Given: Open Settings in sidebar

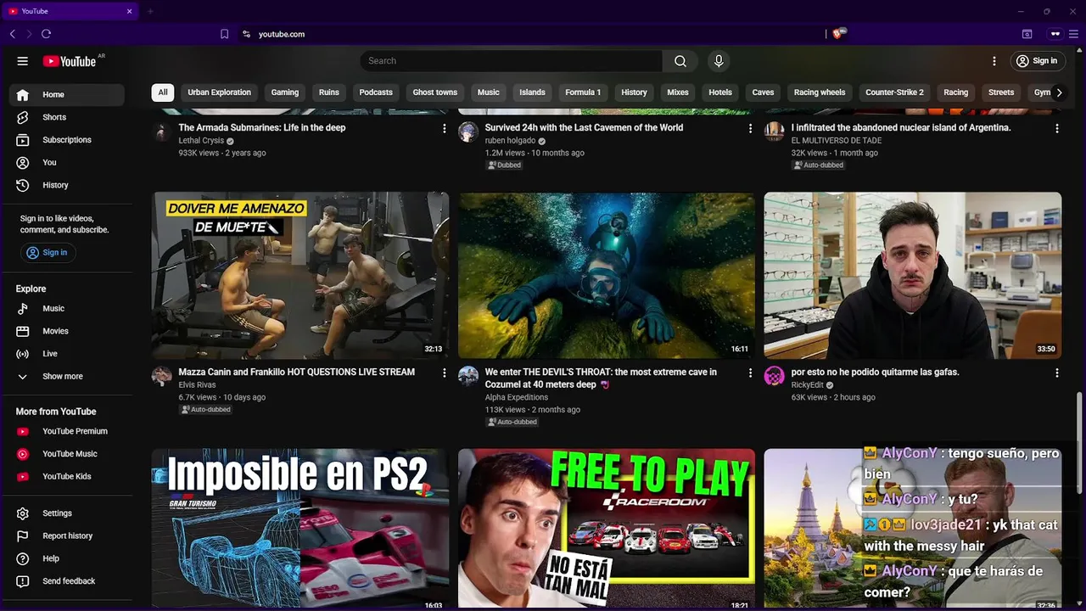Looking at the screenshot, I should tap(67, 513).
